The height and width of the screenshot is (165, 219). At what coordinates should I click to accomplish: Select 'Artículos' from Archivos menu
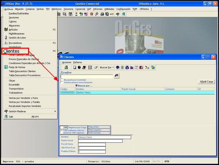pyautogui.click(x=30, y=29)
